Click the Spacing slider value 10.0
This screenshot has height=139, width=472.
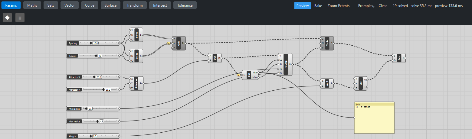click(96, 43)
